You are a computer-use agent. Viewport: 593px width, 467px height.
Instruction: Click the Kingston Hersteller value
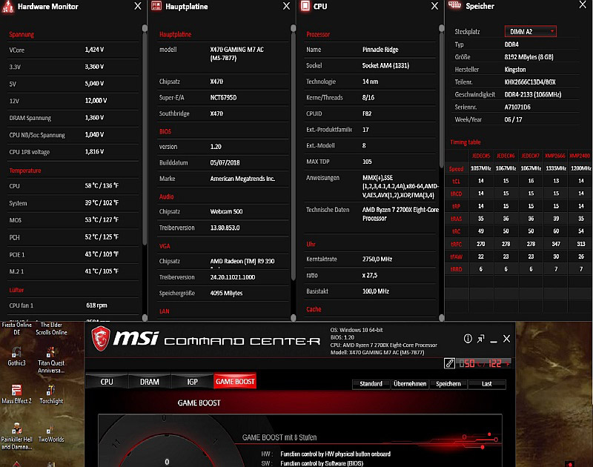click(514, 70)
